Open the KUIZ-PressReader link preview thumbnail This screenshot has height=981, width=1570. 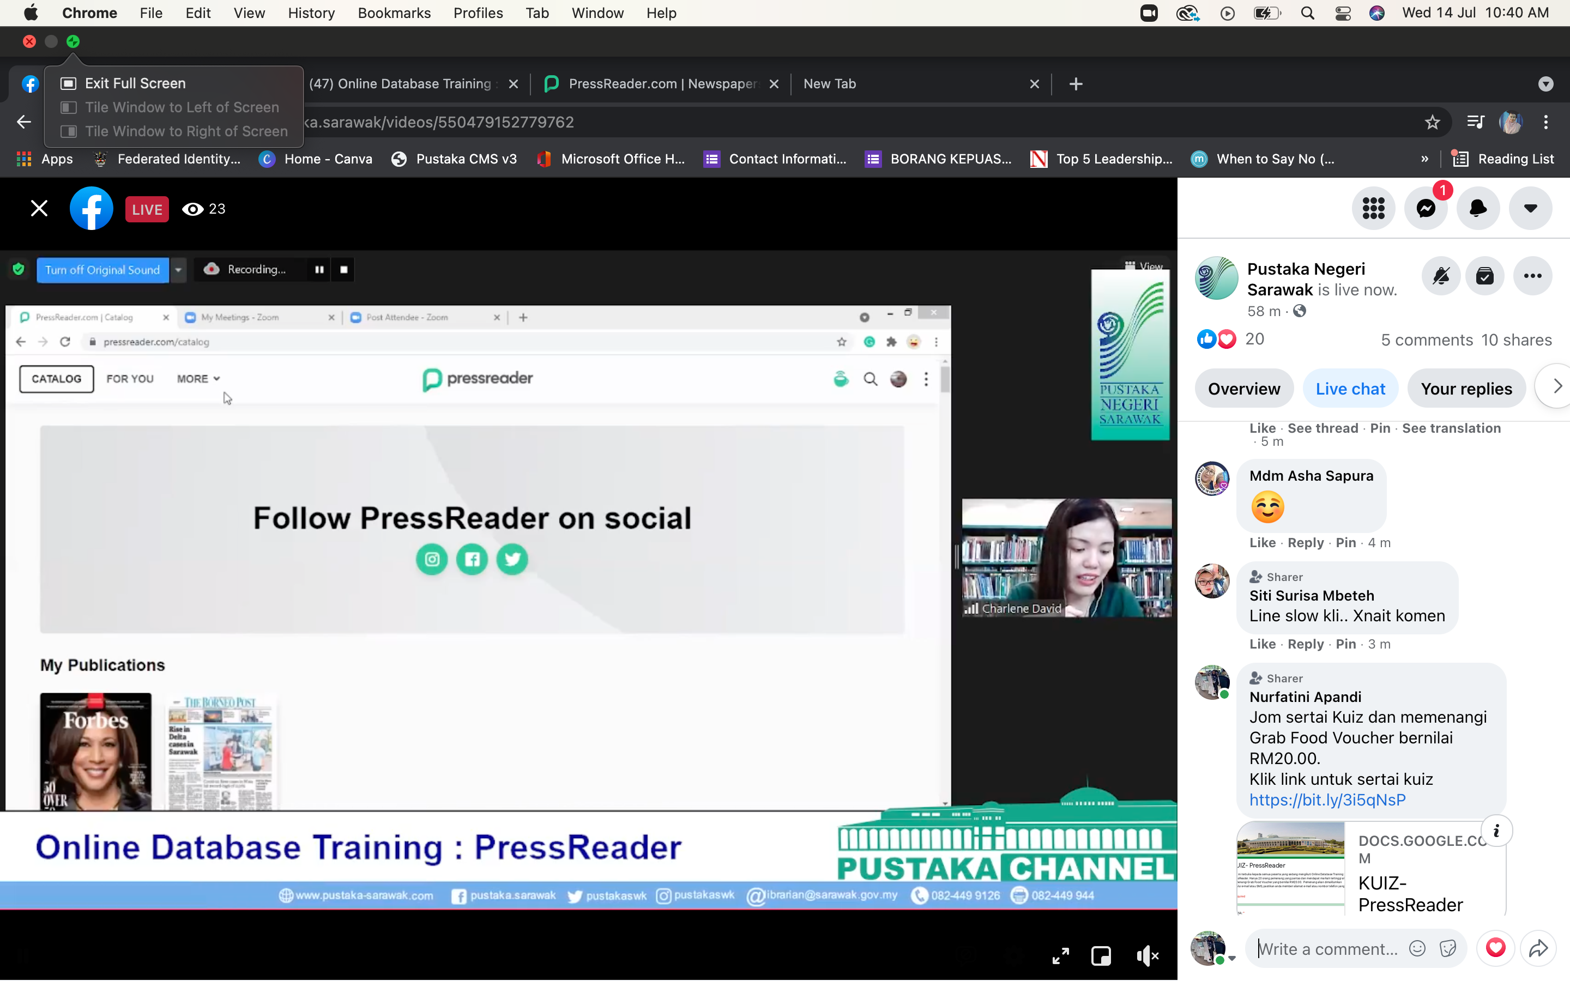point(1290,868)
